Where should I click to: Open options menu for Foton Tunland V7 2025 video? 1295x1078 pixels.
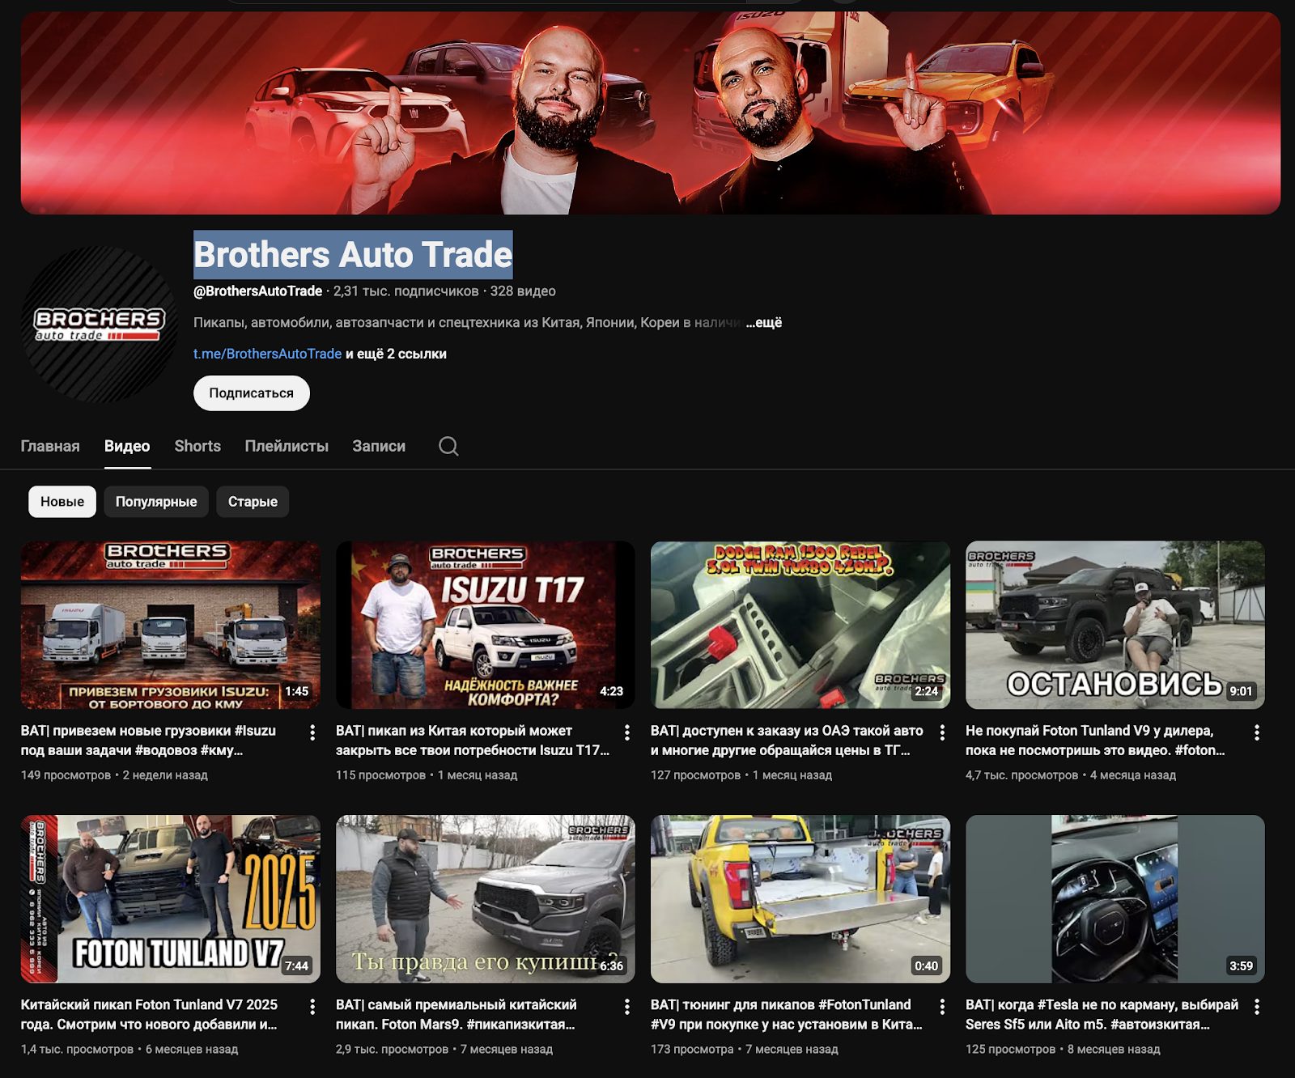click(312, 1007)
